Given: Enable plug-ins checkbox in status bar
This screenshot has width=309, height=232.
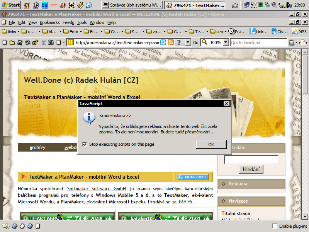Looking at the screenshot, I should 275,226.
